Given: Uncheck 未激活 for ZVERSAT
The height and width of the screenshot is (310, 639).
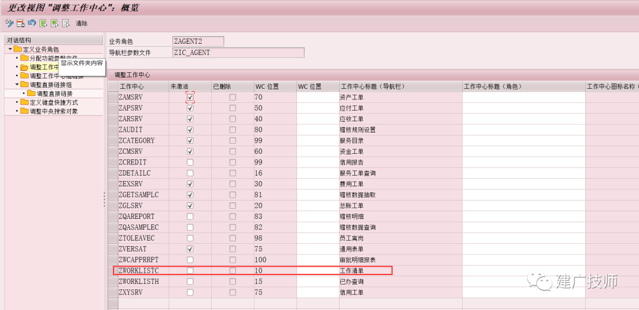Looking at the screenshot, I should coord(190,249).
